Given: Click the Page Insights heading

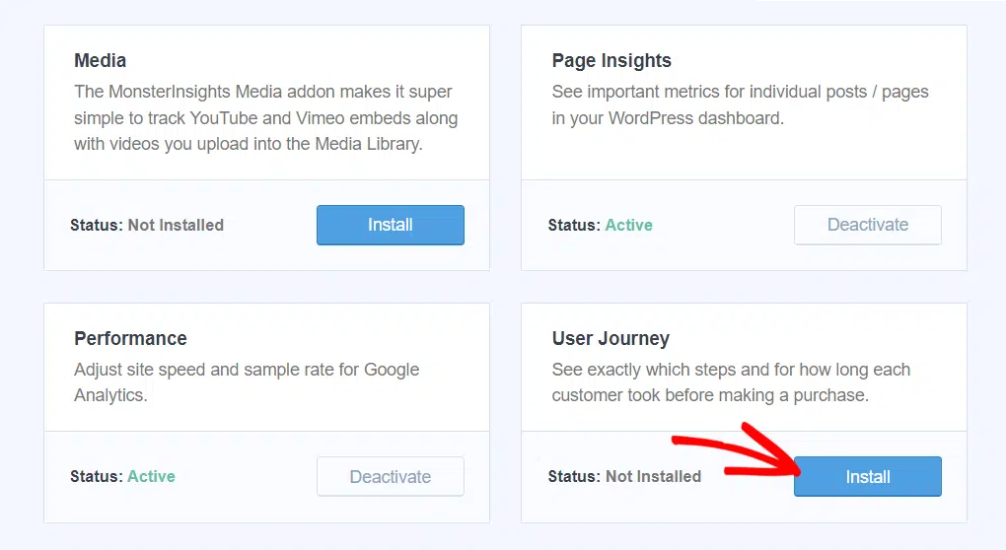Looking at the screenshot, I should click(x=611, y=60).
